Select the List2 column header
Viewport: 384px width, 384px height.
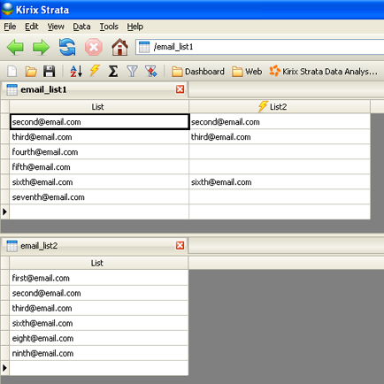click(x=280, y=107)
